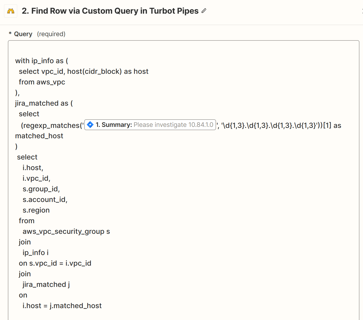The image size is (363, 320).
Task: Click the \d{1,3} regex pattern text
Action: [x=269, y=125]
